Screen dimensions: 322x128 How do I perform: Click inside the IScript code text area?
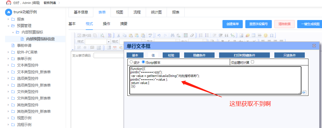click(215, 80)
